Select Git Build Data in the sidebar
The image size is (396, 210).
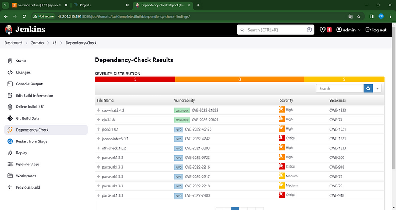tap(27, 118)
